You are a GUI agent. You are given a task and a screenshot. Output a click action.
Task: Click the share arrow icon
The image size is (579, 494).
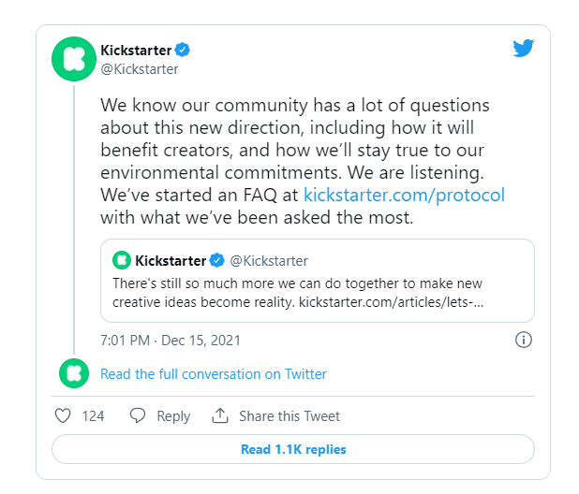click(220, 416)
